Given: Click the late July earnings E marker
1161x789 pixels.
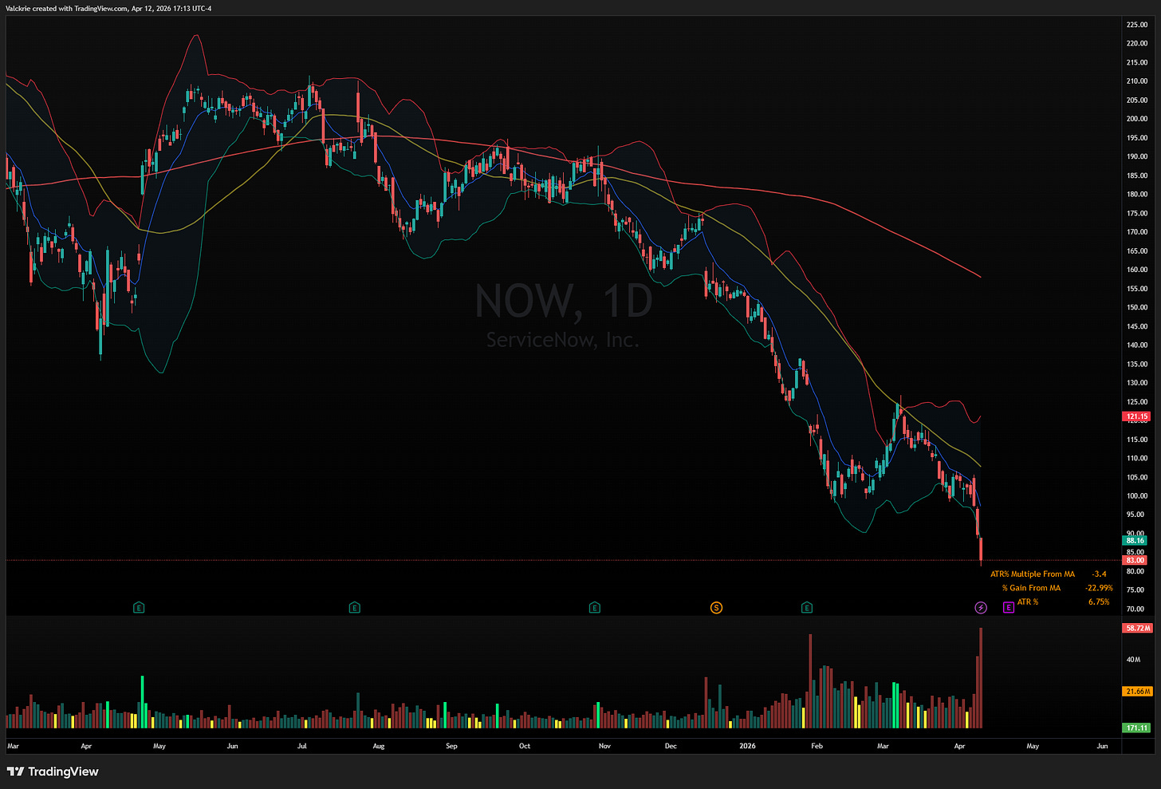Looking at the screenshot, I should click(354, 608).
